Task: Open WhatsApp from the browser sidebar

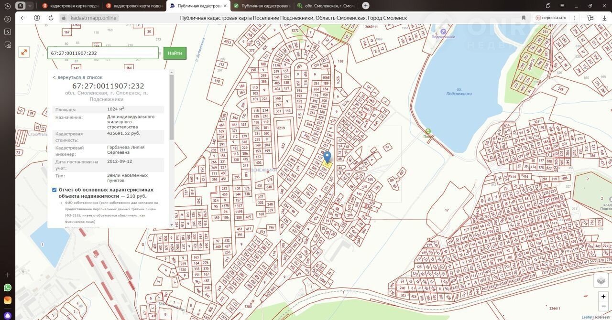Action: 8,288
